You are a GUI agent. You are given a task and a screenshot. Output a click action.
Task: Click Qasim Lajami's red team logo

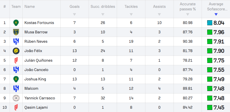pyautogui.click(x=16, y=107)
